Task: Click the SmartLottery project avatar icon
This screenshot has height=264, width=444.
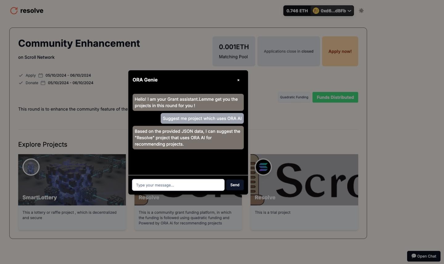Action: pyautogui.click(x=31, y=167)
